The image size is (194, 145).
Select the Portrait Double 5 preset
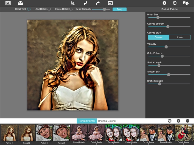(183, 133)
